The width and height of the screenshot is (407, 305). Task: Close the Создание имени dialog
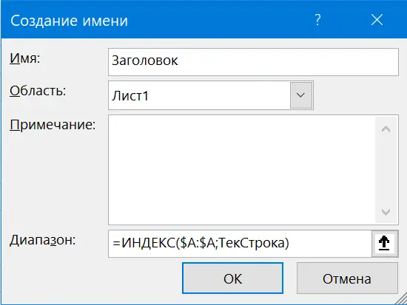click(377, 20)
